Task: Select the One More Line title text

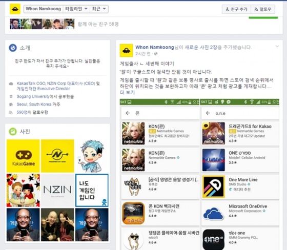Action: point(243,179)
